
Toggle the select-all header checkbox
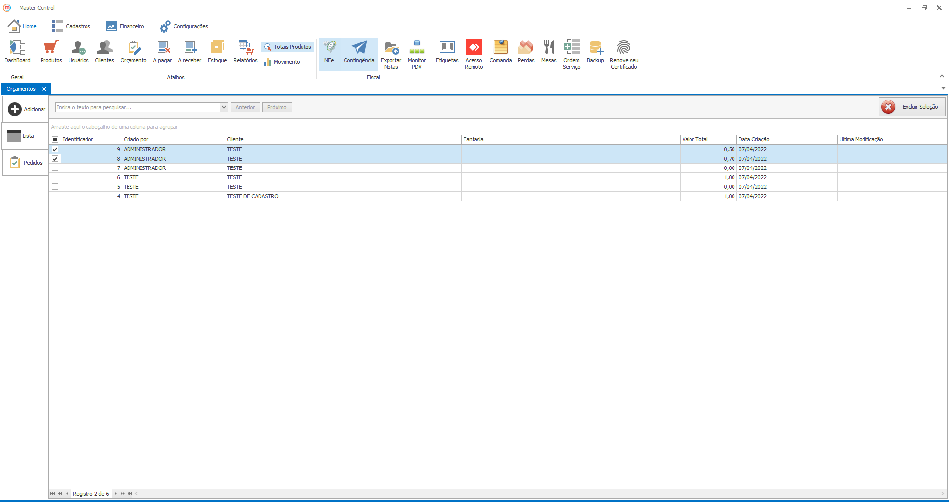tap(55, 139)
